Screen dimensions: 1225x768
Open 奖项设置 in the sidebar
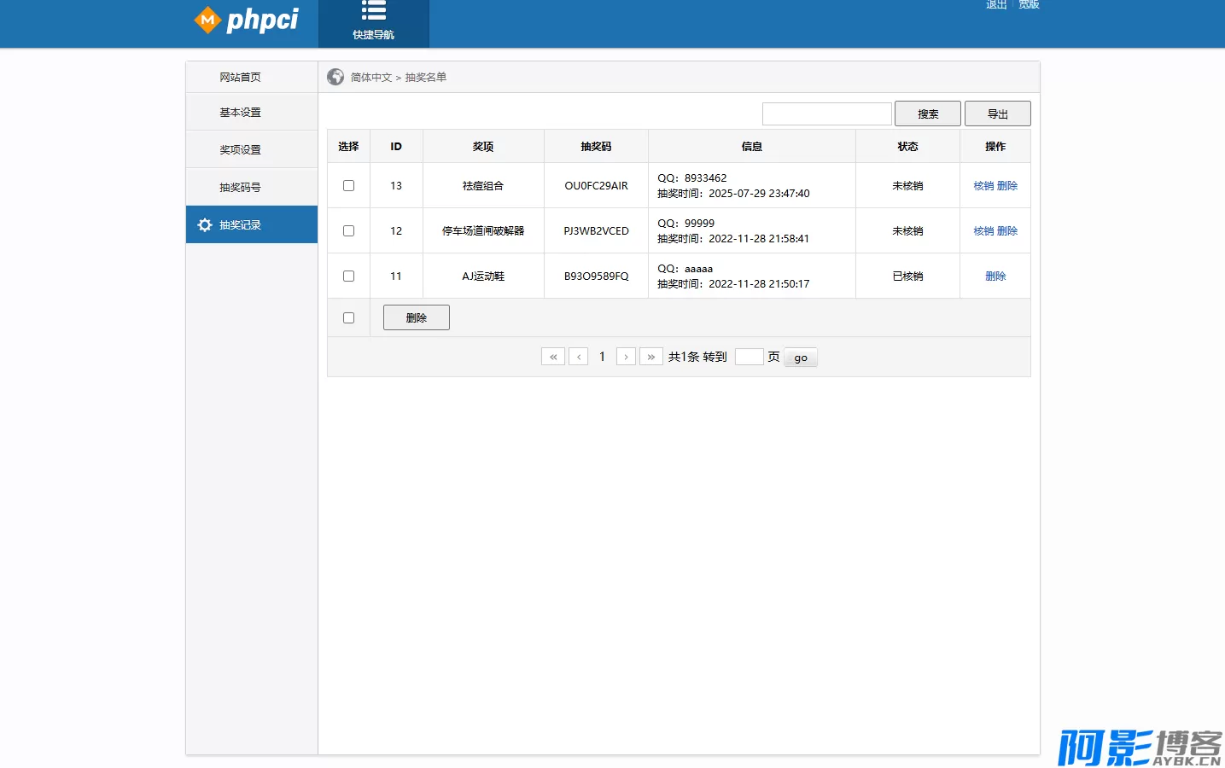240,150
